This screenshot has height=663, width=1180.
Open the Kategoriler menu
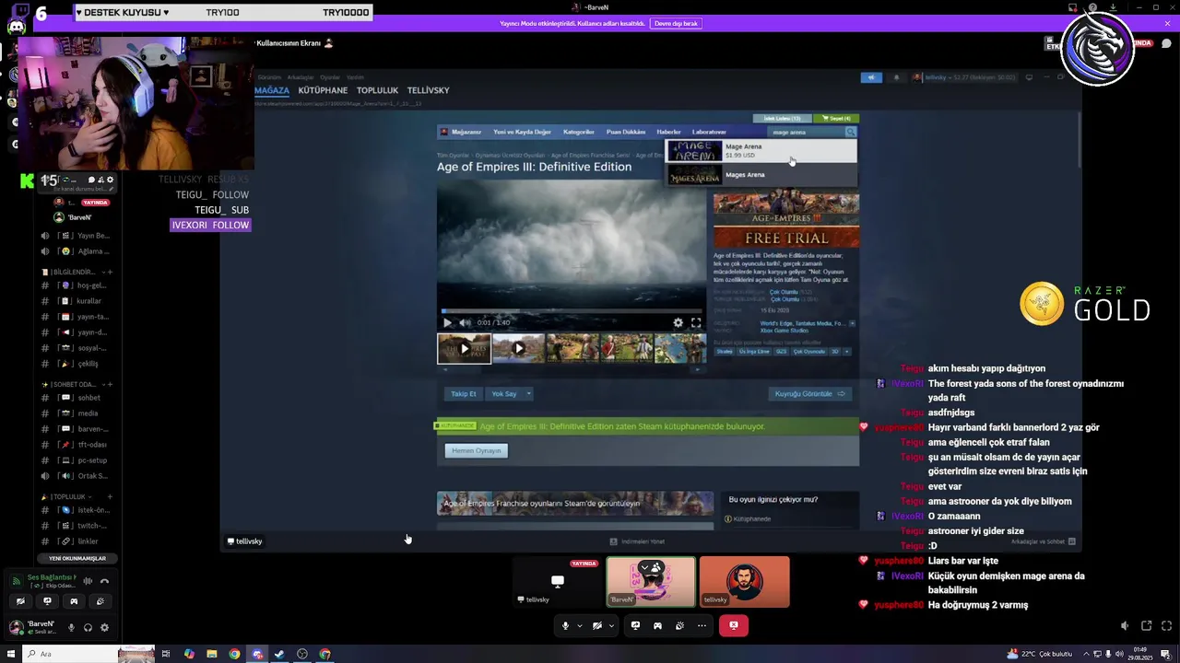click(579, 132)
